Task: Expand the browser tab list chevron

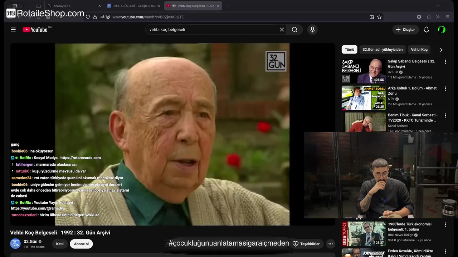Action: point(438,6)
